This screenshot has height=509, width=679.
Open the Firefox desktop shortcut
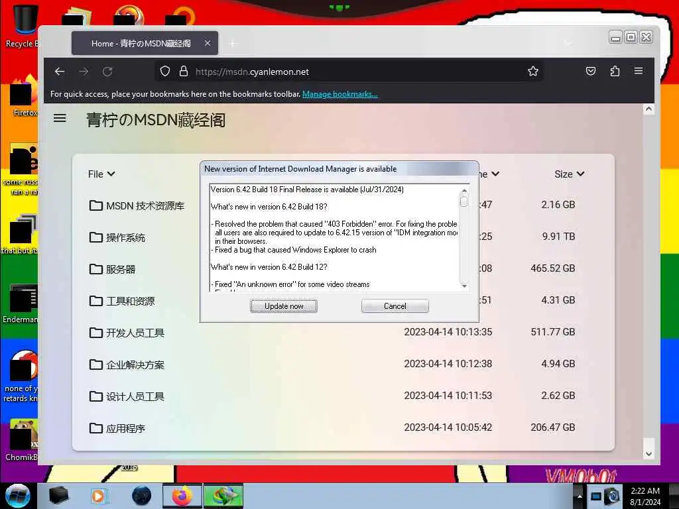[24, 95]
